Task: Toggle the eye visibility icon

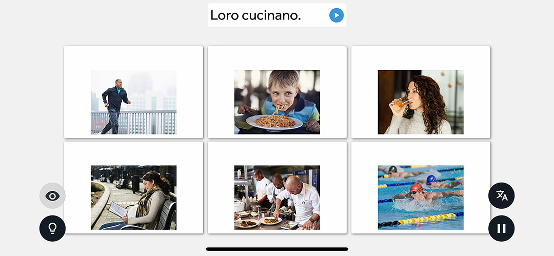Action: click(x=52, y=195)
